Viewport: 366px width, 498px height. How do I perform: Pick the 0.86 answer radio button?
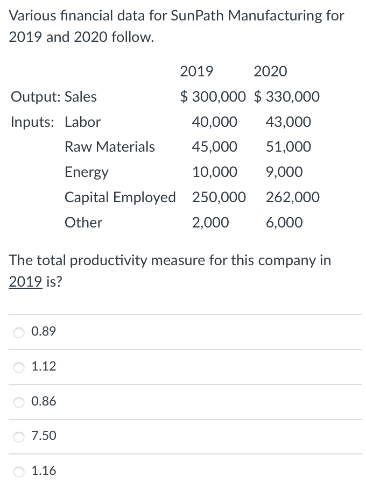pyautogui.click(x=19, y=402)
